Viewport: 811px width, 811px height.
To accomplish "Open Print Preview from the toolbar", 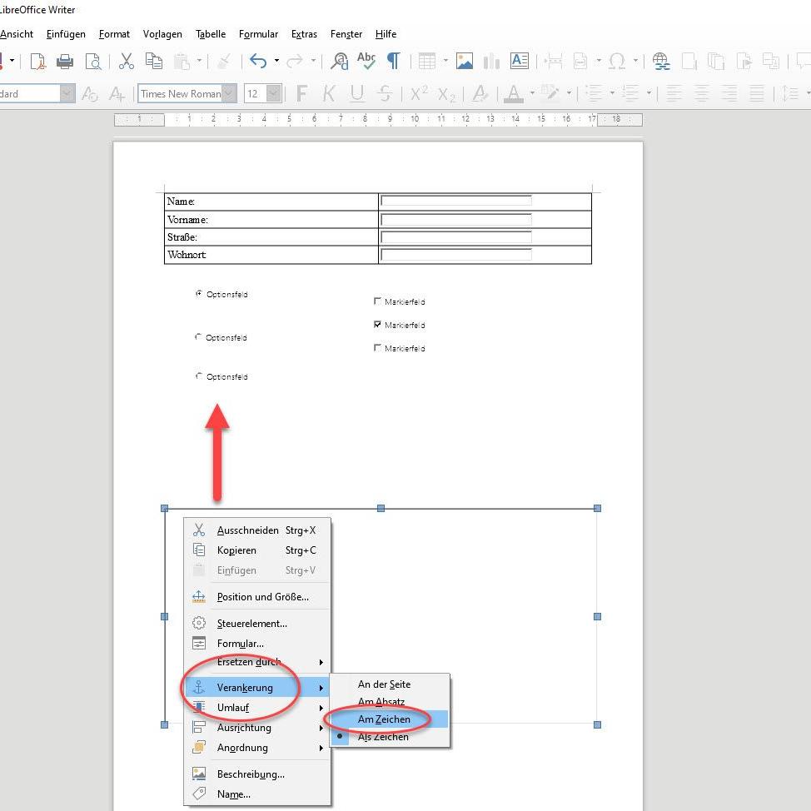I will pyautogui.click(x=93, y=61).
